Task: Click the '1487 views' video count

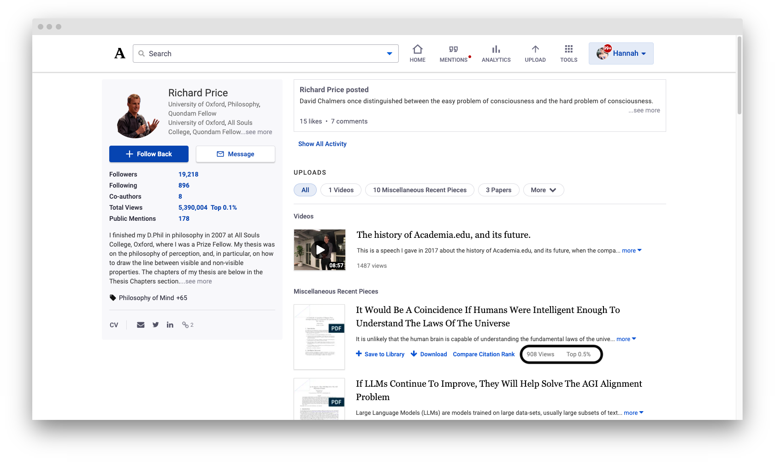Action: (x=372, y=266)
